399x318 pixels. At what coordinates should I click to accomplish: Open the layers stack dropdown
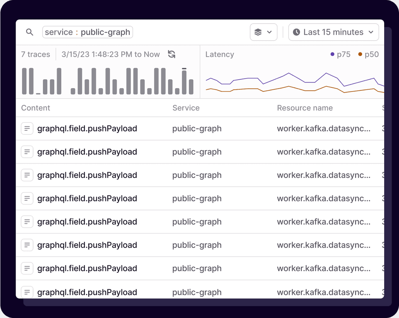263,32
